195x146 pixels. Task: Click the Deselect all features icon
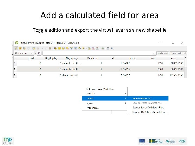(x=67, y=48)
